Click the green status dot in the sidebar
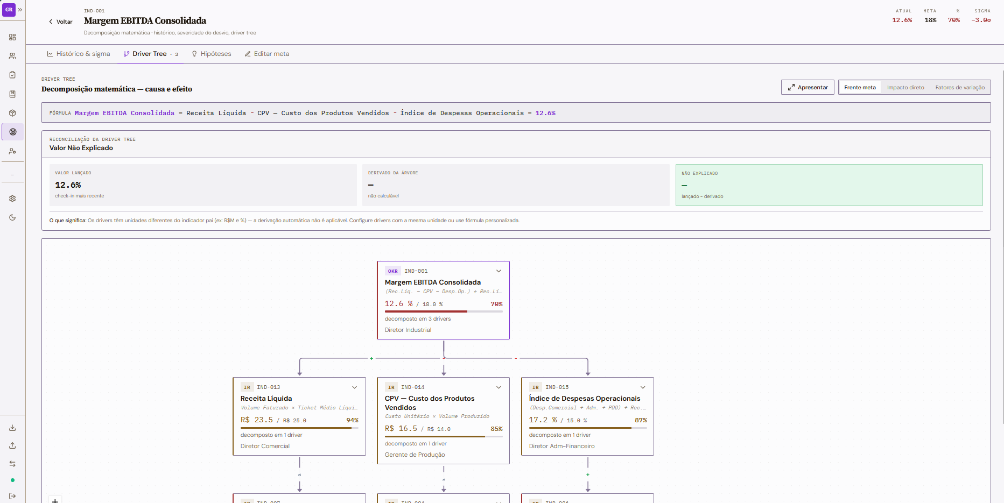 (x=12, y=480)
